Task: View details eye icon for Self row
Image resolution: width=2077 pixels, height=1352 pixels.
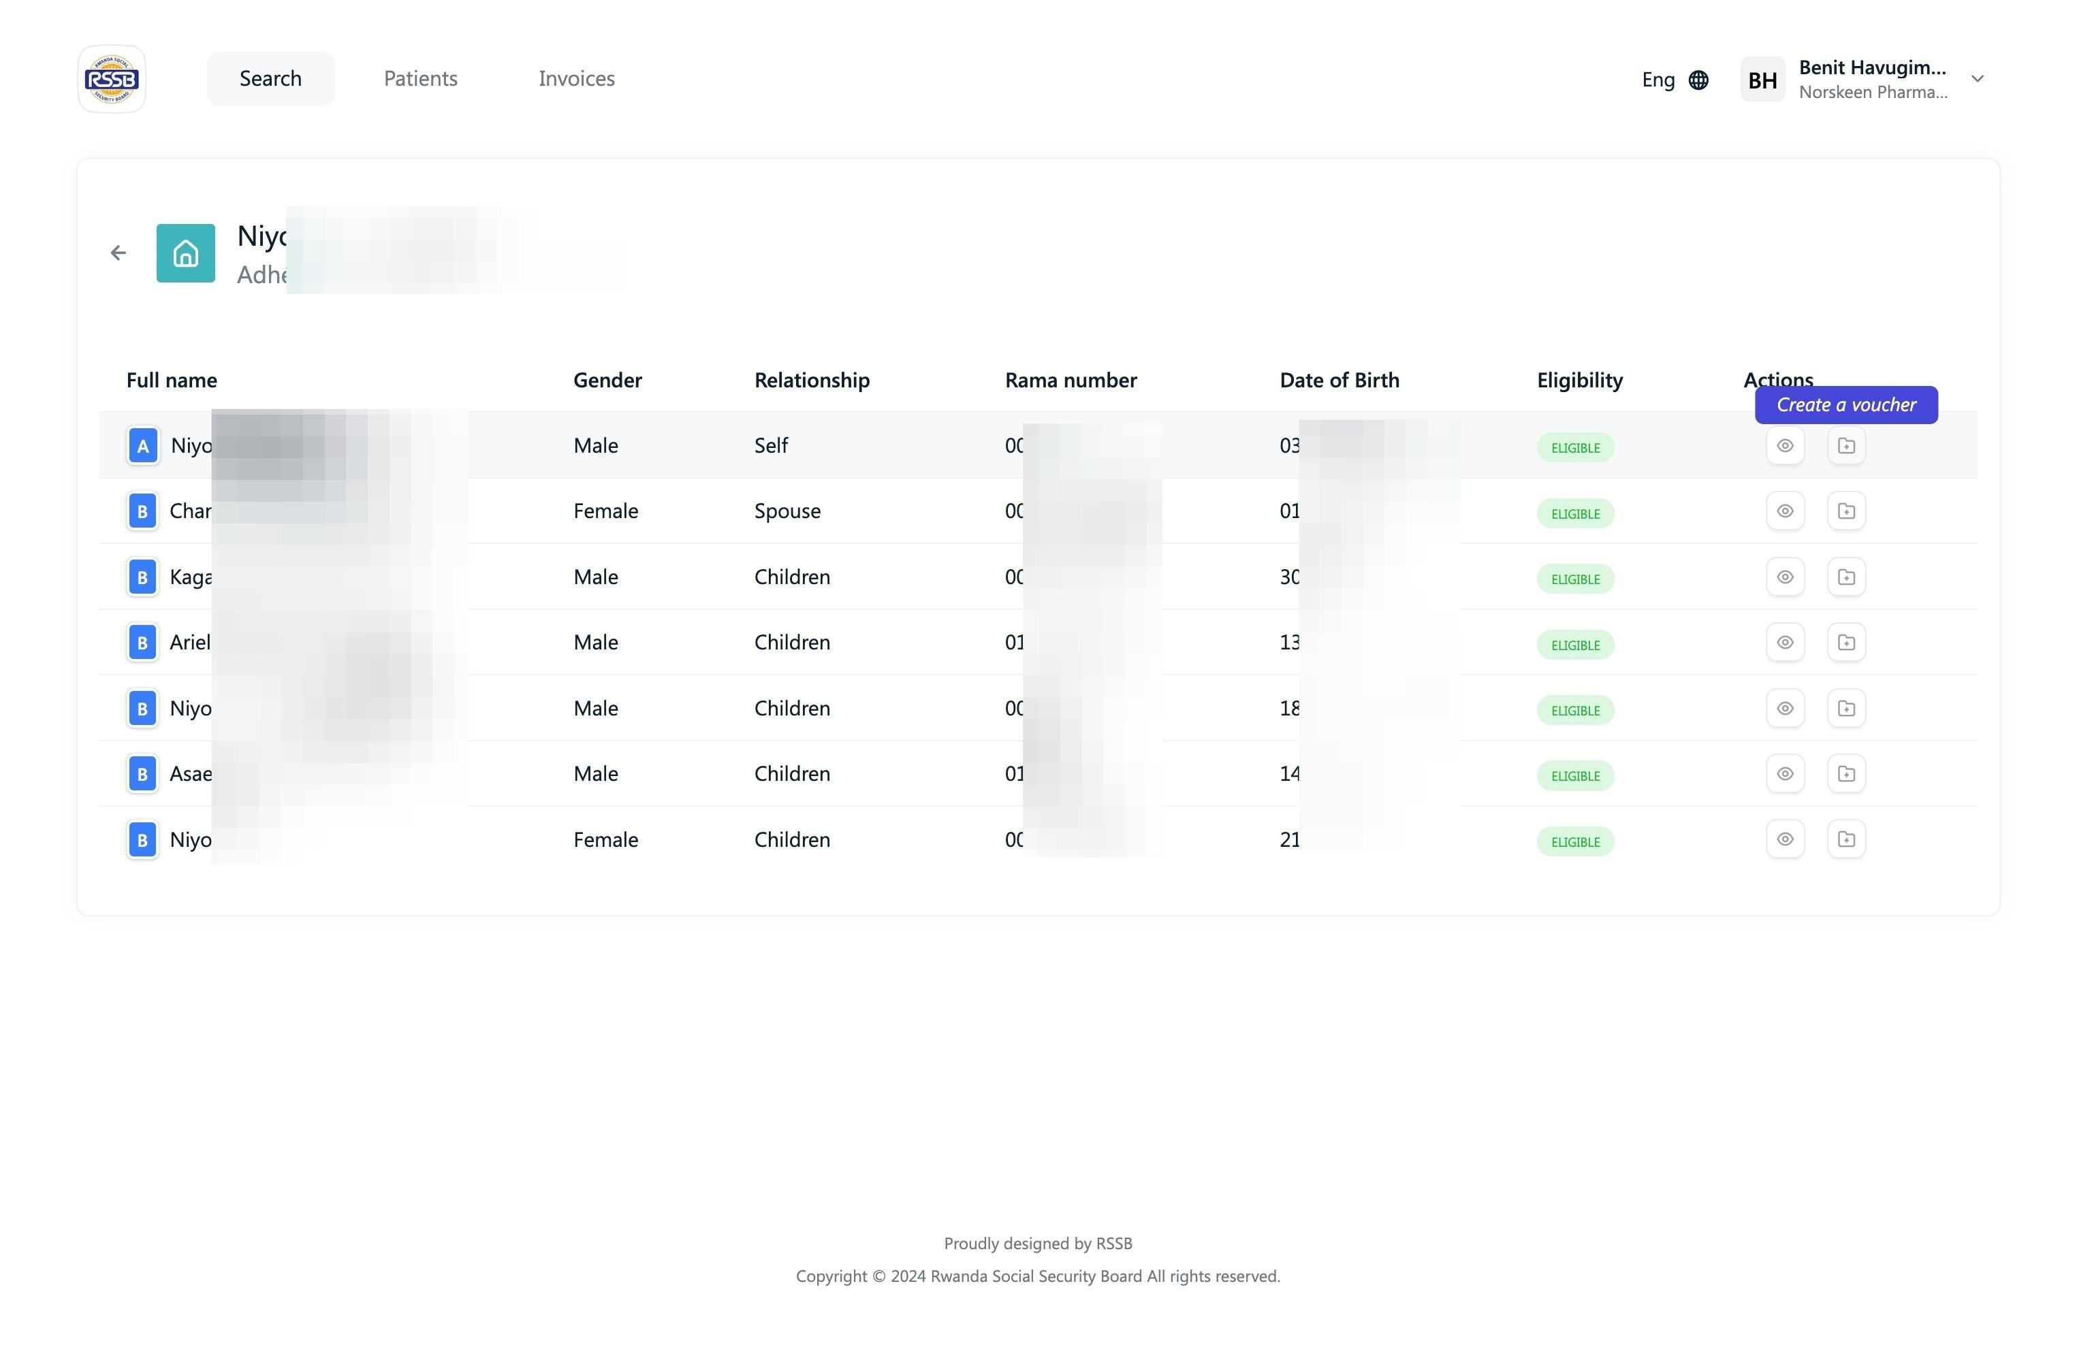Action: coord(1785,446)
